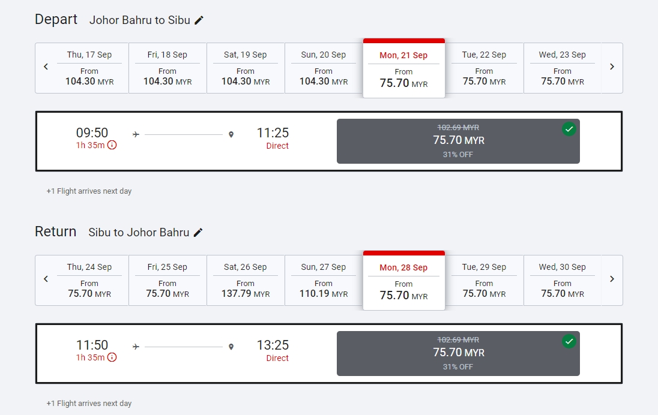Go to previous departure dates
Screen dimensions: 658x415
[46, 67]
